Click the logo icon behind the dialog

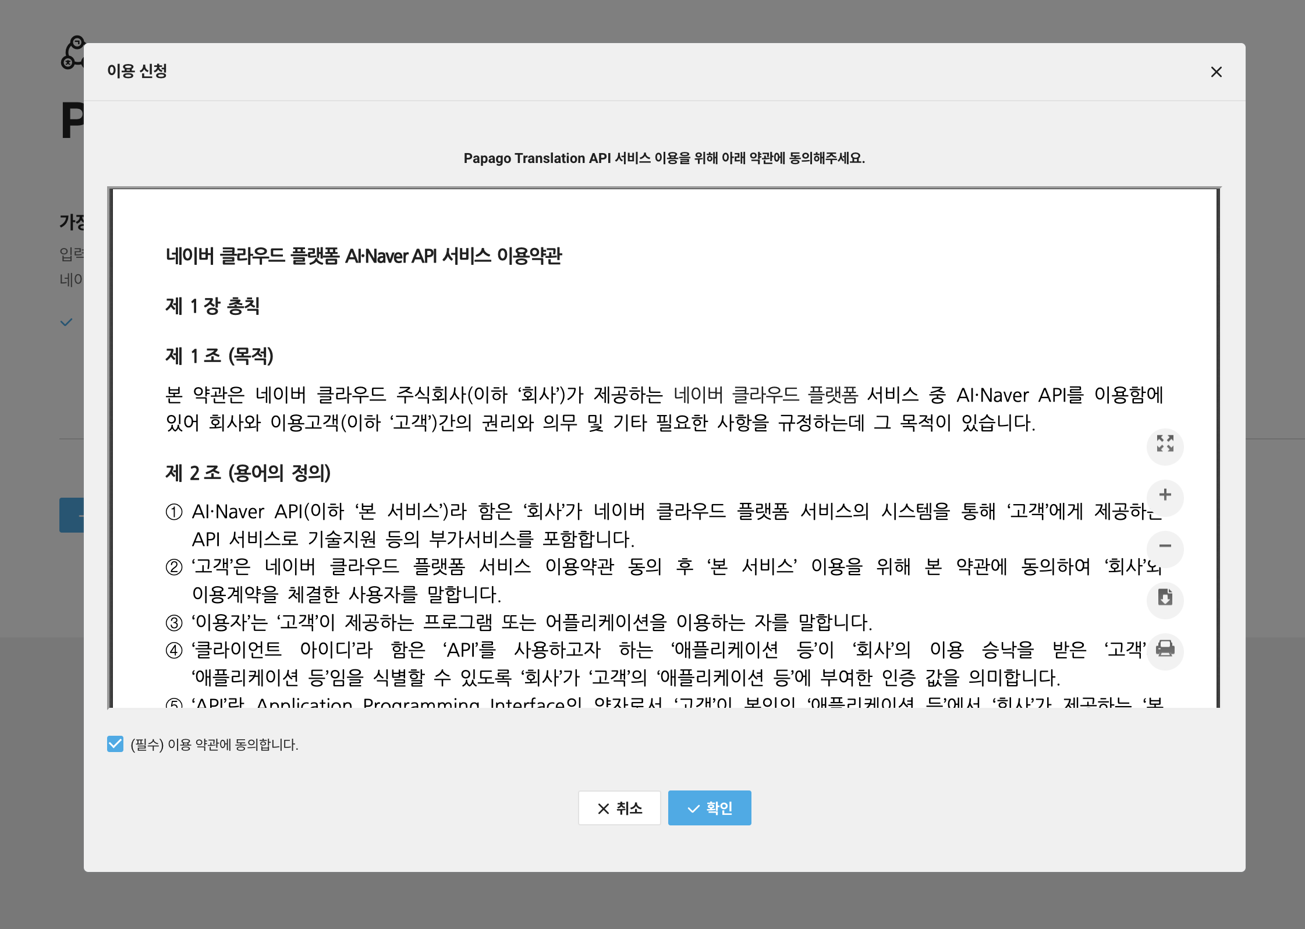(72, 52)
